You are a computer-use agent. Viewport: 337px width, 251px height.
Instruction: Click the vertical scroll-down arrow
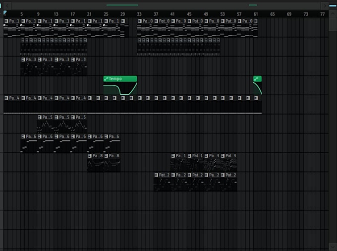point(333,247)
